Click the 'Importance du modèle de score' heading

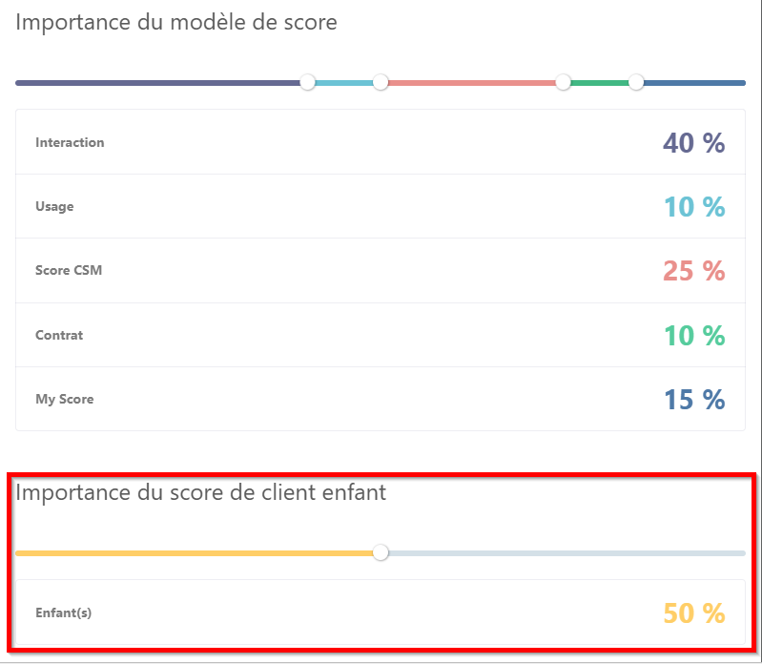pyautogui.click(x=176, y=22)
